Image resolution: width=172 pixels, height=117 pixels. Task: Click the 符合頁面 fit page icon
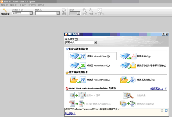click(100, 10)
